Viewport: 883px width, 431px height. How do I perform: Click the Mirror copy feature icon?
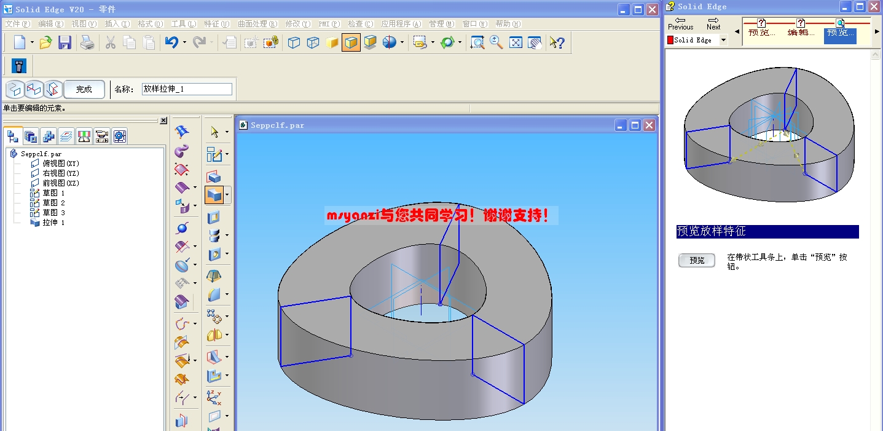coord(214,336)
